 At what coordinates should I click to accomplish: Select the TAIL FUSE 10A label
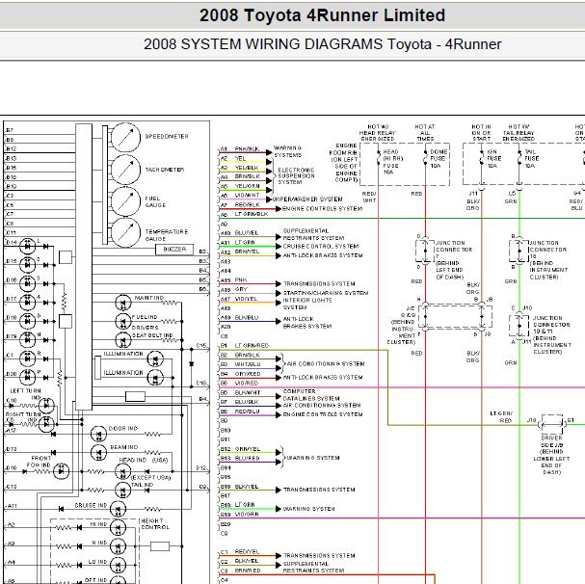pos(532,159)
